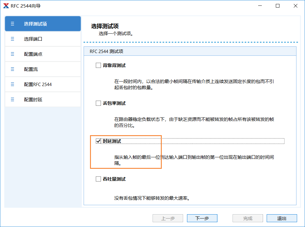This screenshot has height=227, width=305.
Task: Click the menu icon beside 配置端点
Action: coord(12,54)
